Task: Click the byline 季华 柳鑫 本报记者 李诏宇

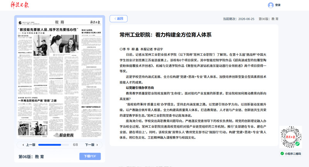Action: coord(141,49)
